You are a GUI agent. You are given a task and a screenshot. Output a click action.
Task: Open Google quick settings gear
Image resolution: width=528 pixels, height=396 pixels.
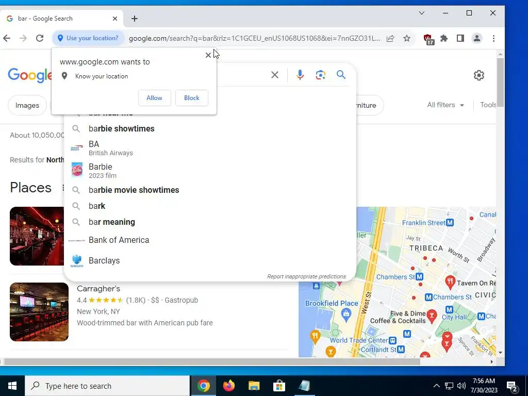[x=479, y=75]
